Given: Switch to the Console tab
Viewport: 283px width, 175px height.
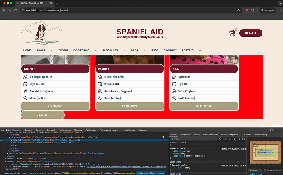Looking at the screenshot, I should click(29, 130).
